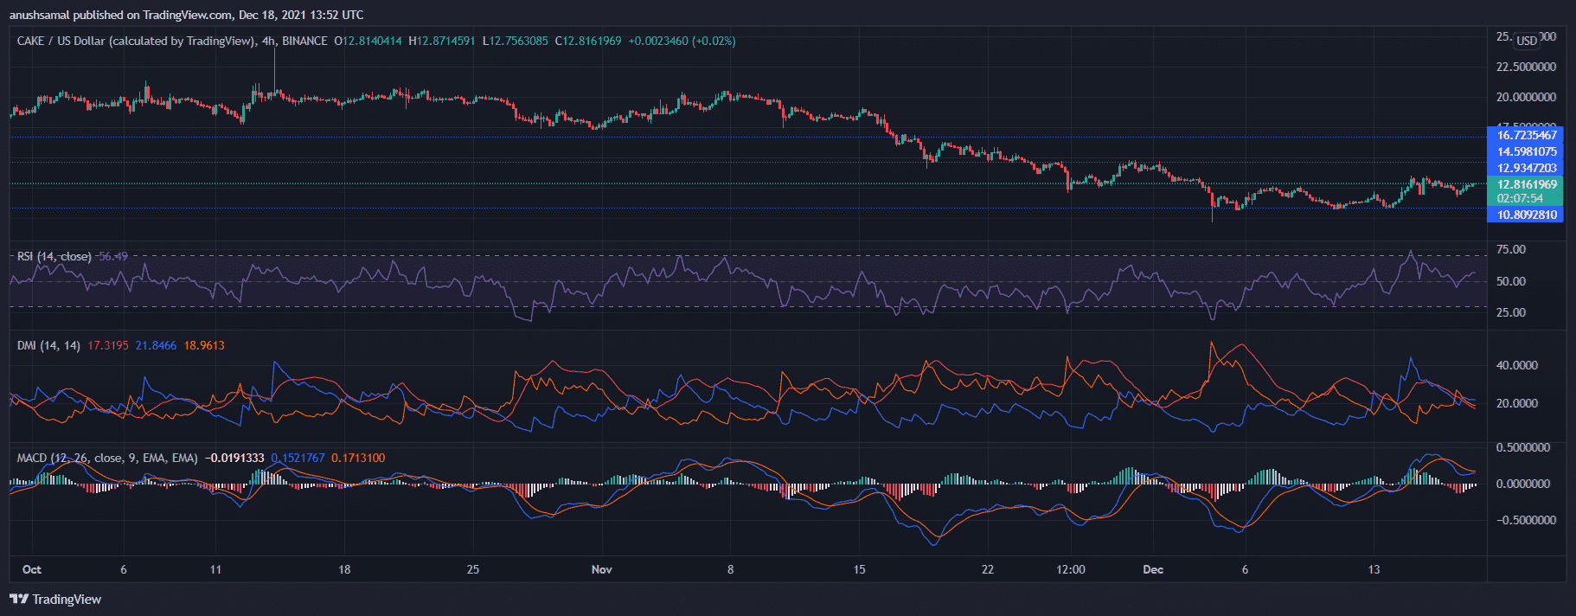The width and height of the screenshot is (1576, 616).
Task: Click the Nov marker on the time axis
Action: pos(601,569)
